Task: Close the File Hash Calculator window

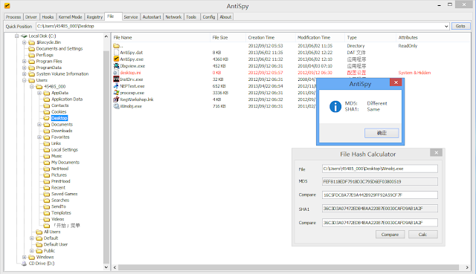Action: (x=437, y=152)
